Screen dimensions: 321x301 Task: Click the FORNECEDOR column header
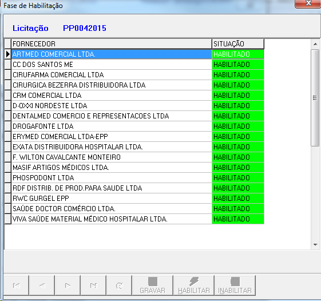pos(112,44)
